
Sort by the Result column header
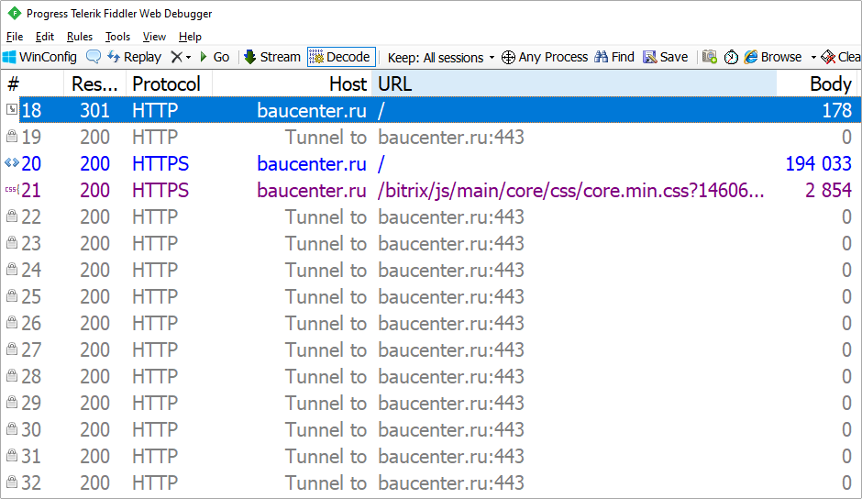95,83
